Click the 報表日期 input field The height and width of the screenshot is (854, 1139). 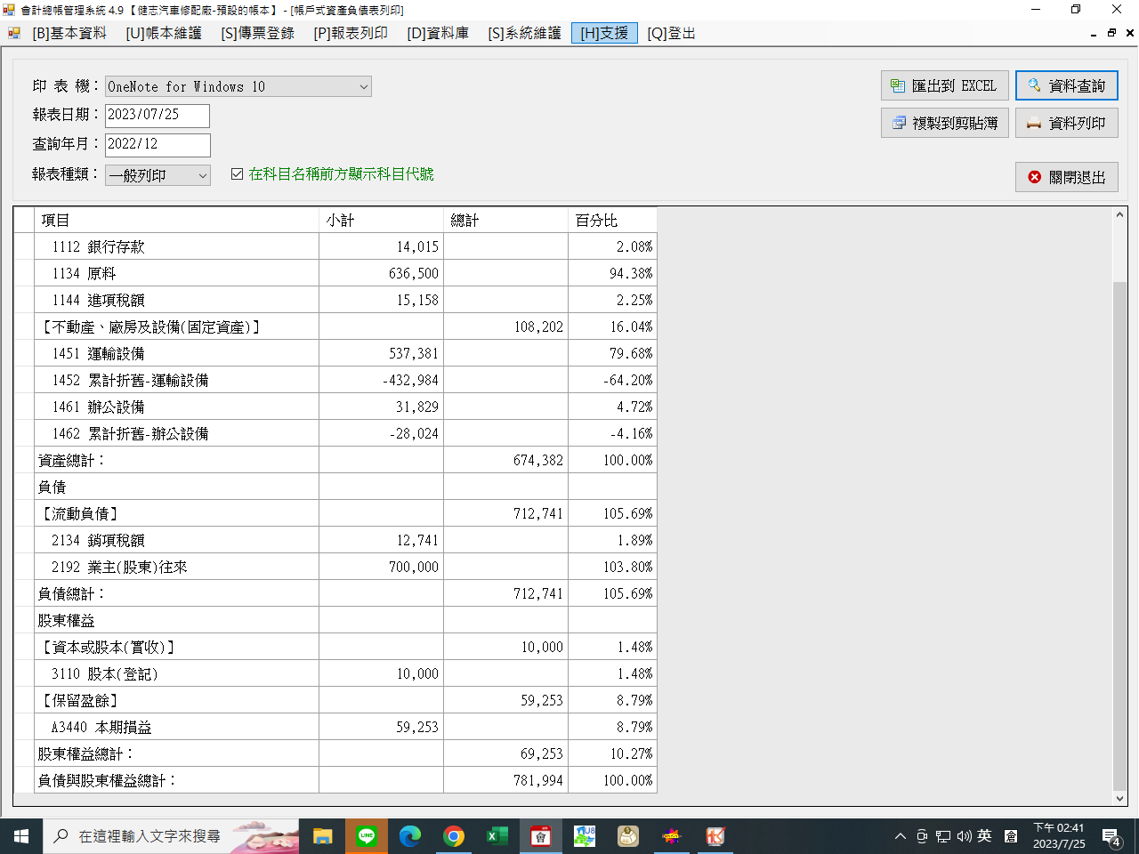pyautogui.click(x=158, y=115)
